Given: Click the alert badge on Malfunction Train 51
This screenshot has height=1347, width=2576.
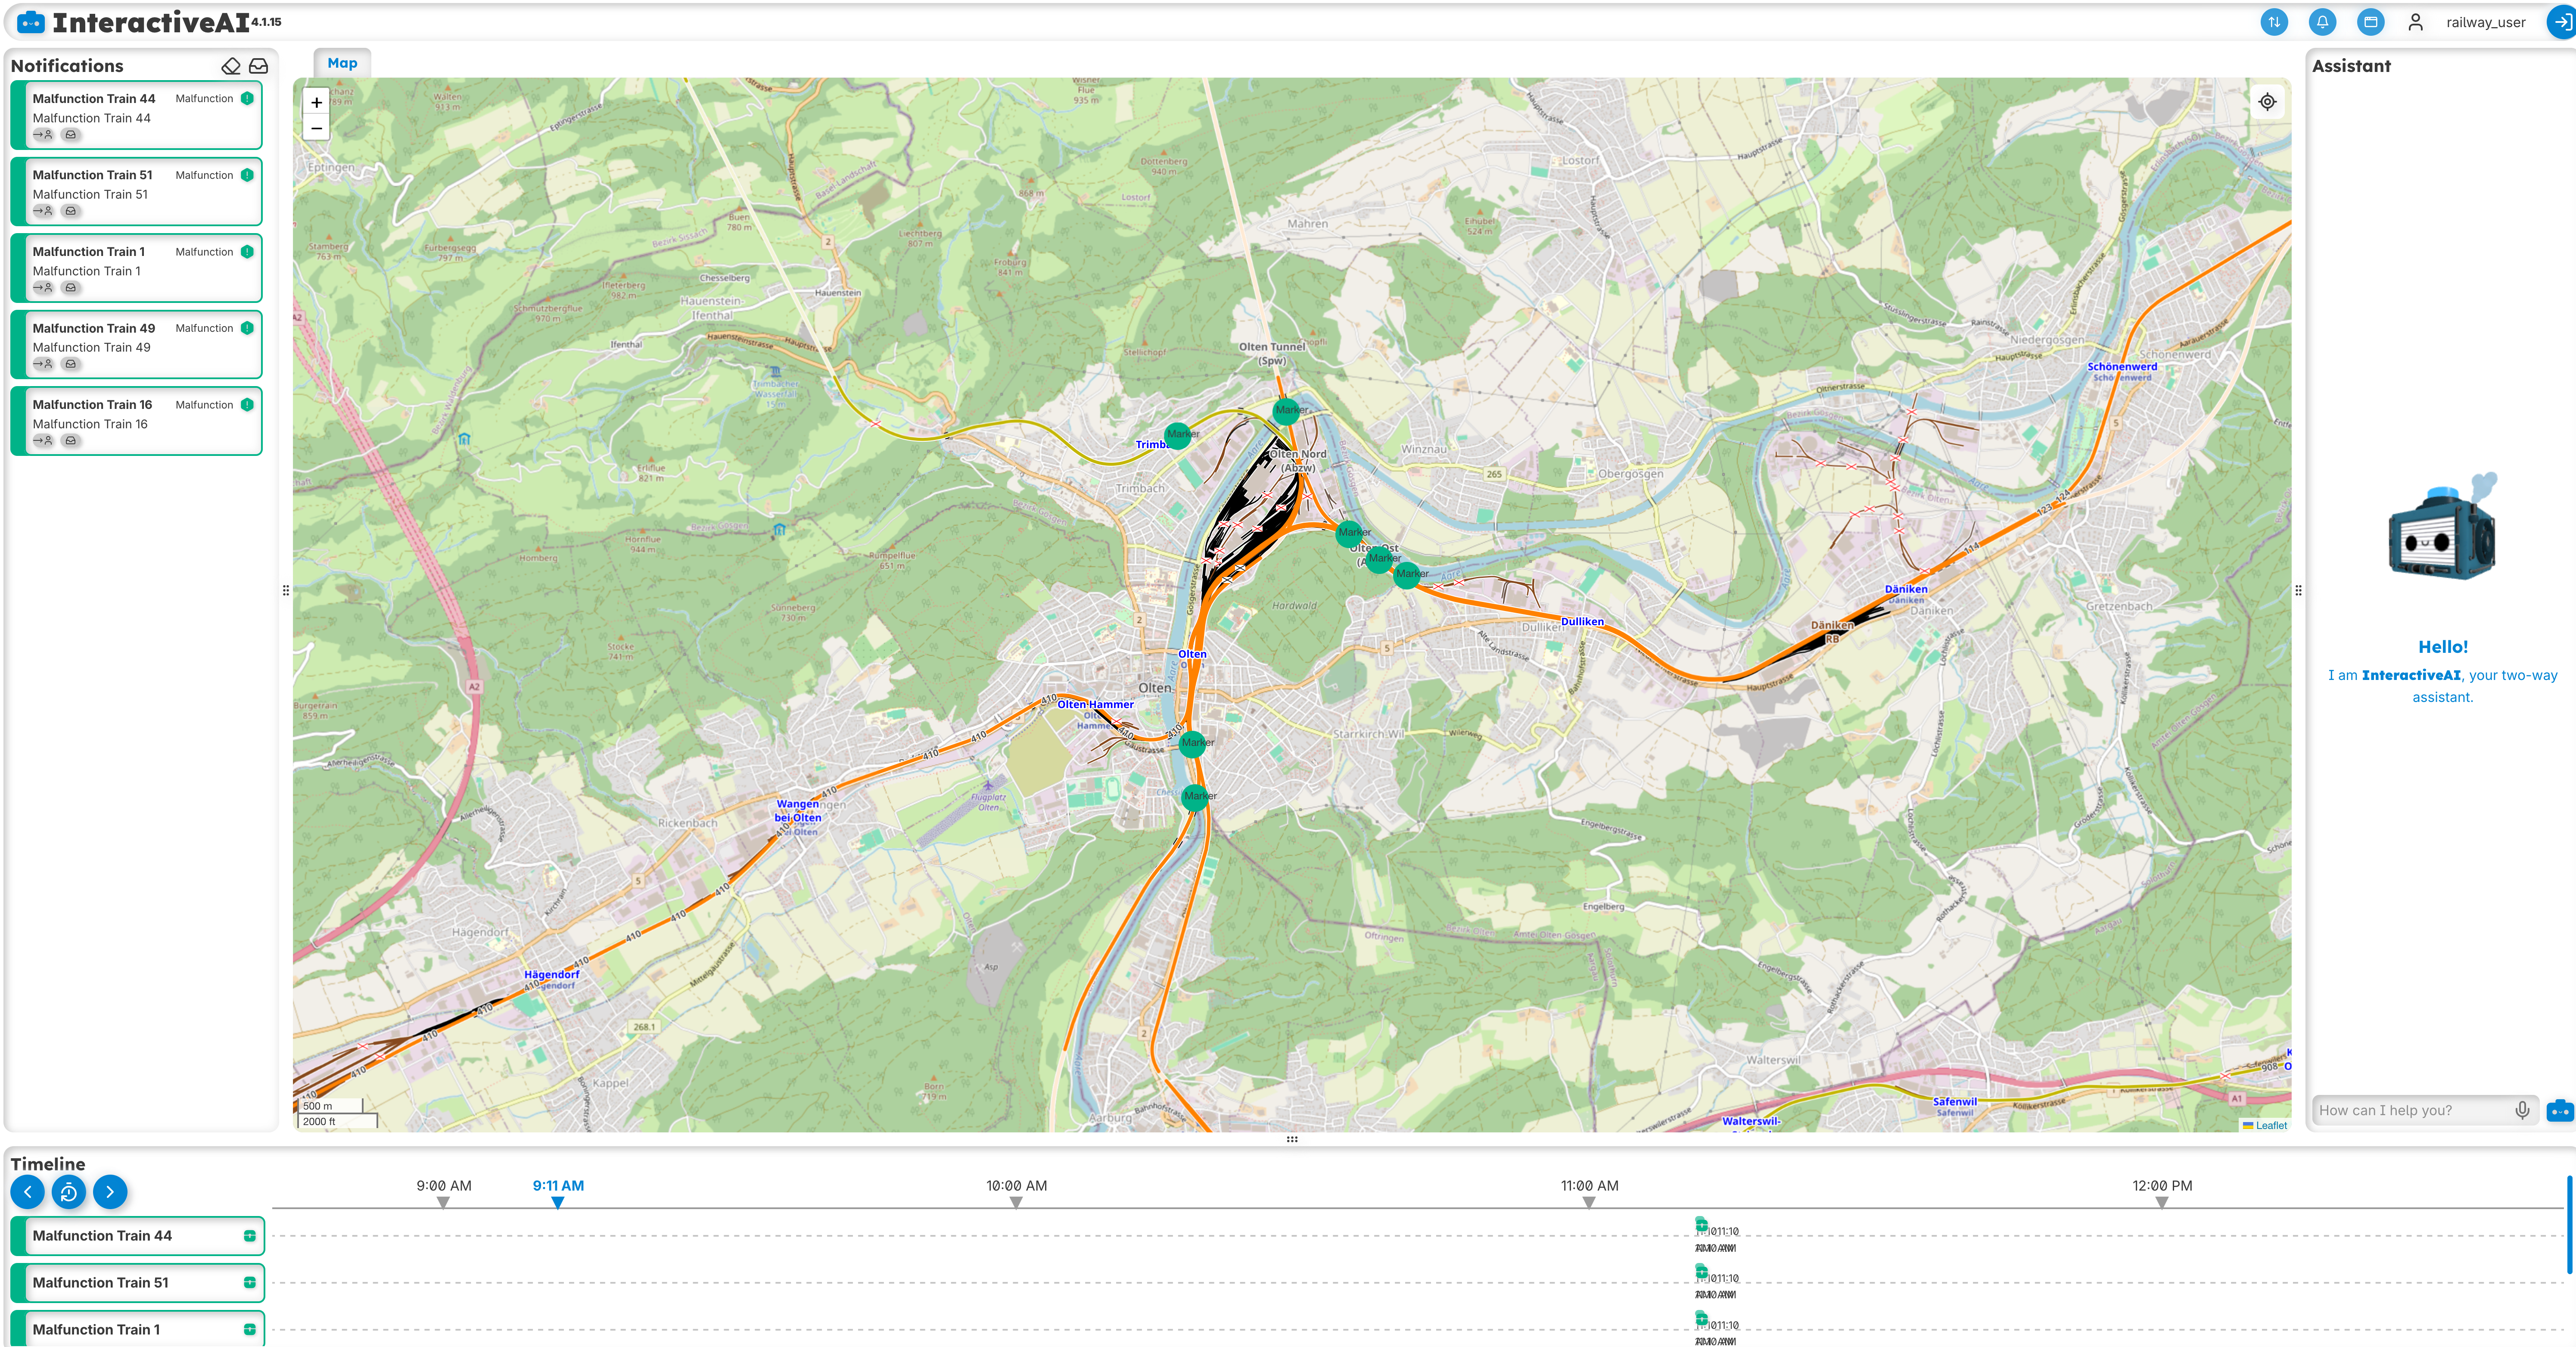Looking at the screenshot, I should click(x=247, y=175).
